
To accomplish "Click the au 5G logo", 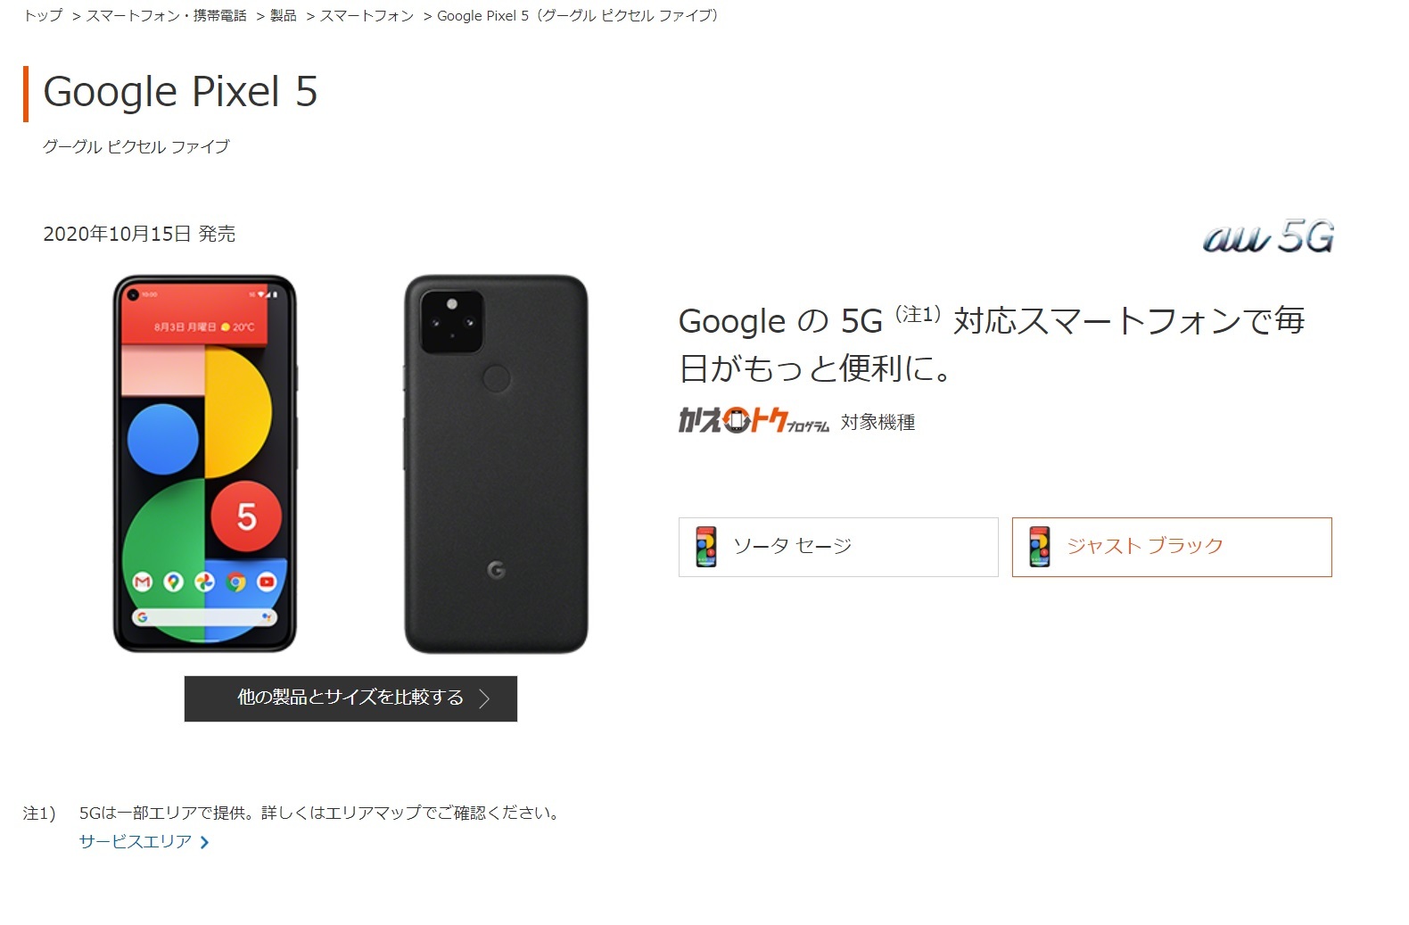I will click(1268, 236).
